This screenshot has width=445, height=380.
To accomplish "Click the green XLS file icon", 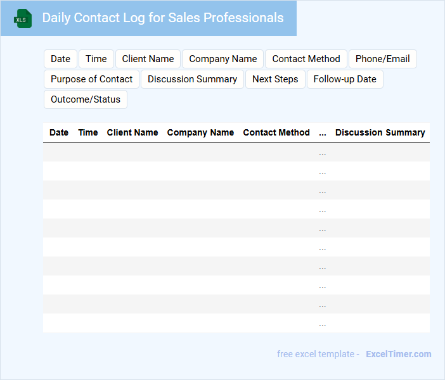I will pos(23,18).
